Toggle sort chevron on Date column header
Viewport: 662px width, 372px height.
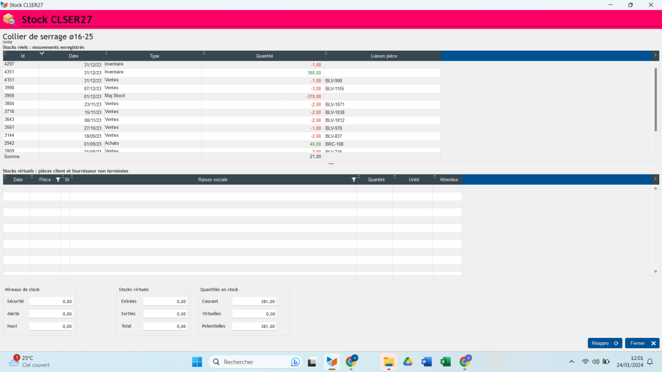click(42, 53)
